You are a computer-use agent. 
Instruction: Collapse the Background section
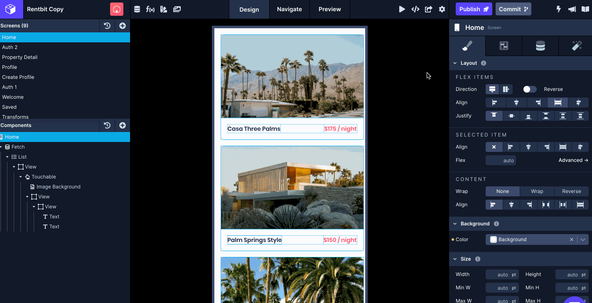[x=455, y=224]
